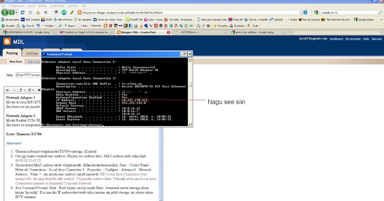The width and height of the screenshot is (384, 201).
Task: Open the font family dropdown in the editor
Action: click(22, 90)
